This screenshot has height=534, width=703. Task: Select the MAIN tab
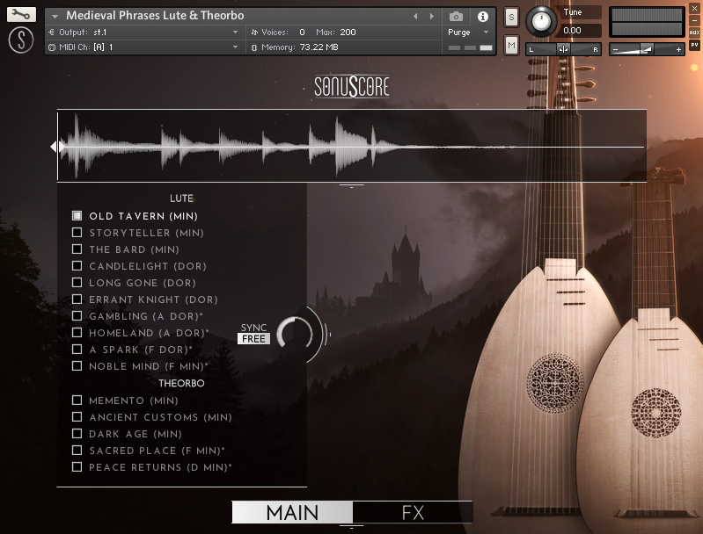pyautogui.click(x=292, y=512)
